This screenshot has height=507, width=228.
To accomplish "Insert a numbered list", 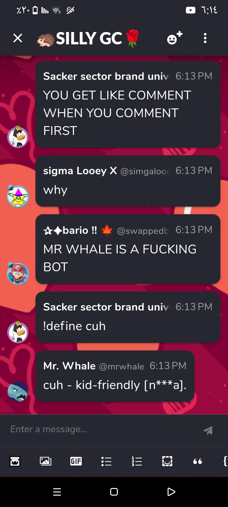I will (137, 461).
